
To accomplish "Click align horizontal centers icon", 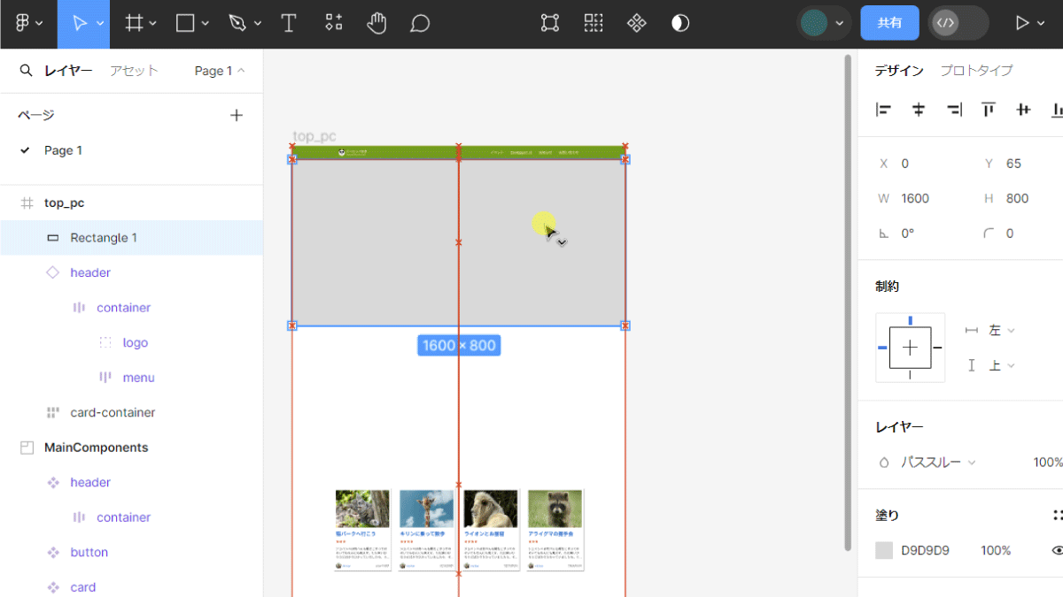I will (x=919, y=110).
